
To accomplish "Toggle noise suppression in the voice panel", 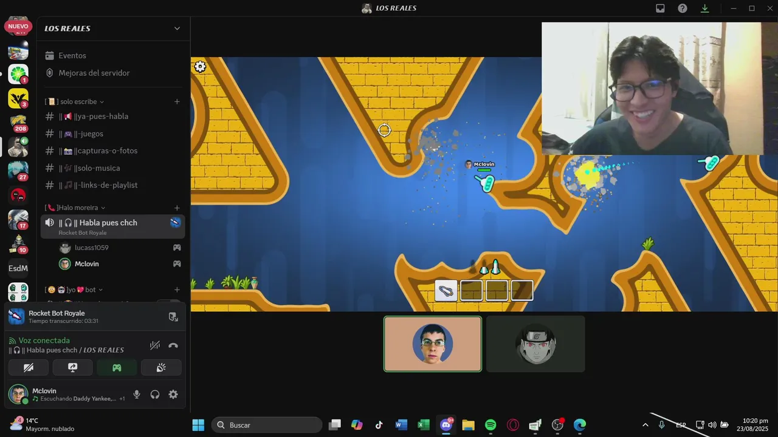I will [x=155, y=345].
